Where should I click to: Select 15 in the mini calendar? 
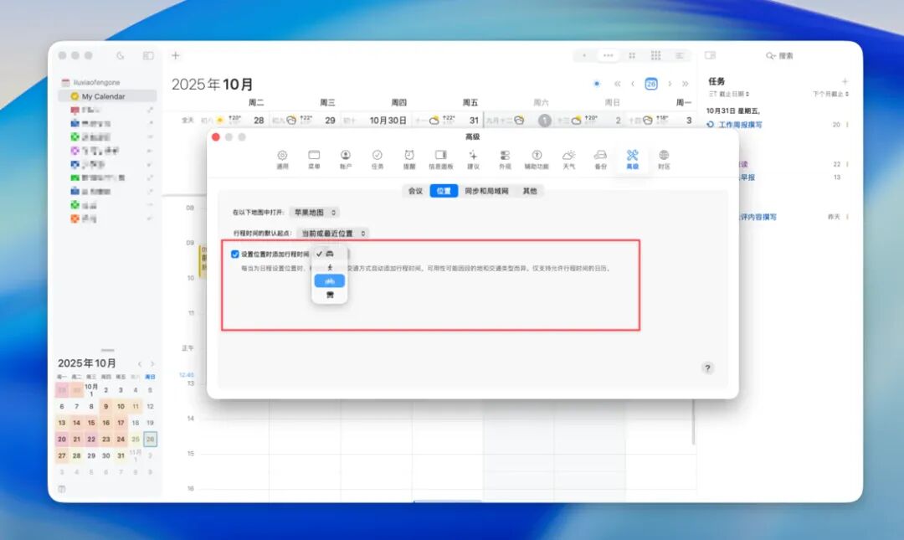[91, 423]
